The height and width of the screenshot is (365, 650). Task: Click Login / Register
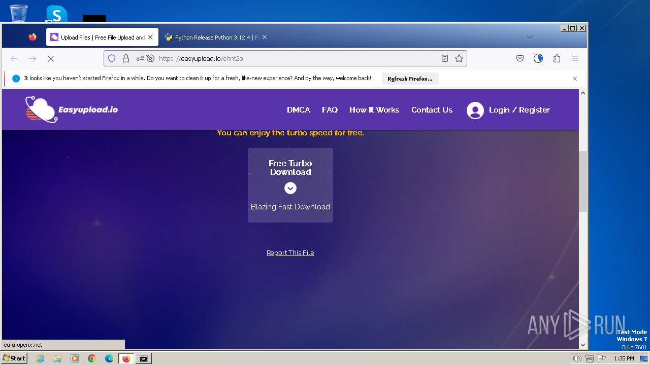[519, 110]
